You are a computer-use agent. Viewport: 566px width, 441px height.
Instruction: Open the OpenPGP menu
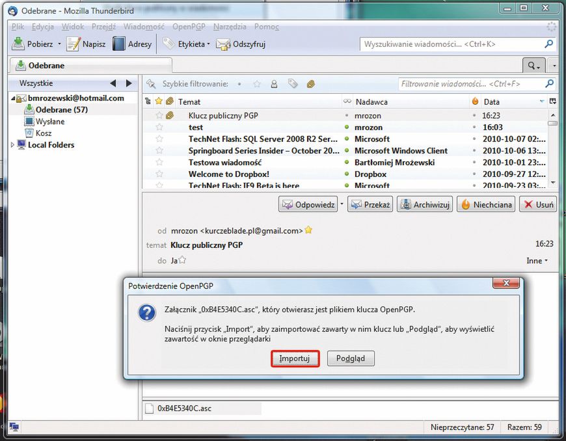(189, 27)
